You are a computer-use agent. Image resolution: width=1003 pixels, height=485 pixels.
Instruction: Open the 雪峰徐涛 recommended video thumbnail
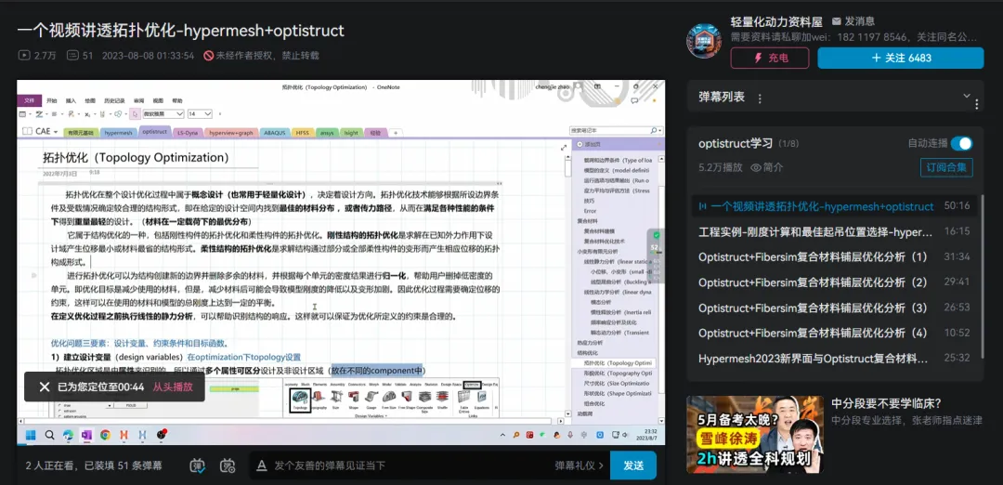coord(755,435)
